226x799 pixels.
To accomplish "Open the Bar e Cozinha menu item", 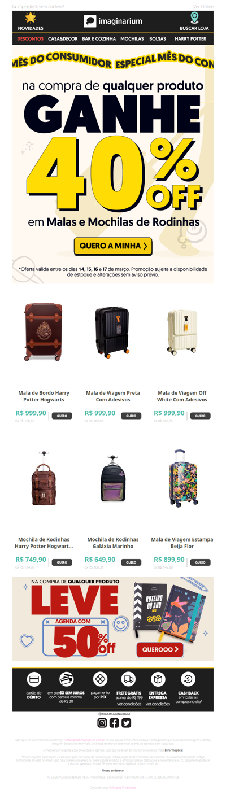I will [x=99, y=39].
